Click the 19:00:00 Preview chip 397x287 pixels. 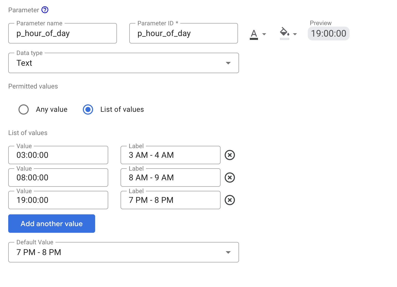(329, 33)
